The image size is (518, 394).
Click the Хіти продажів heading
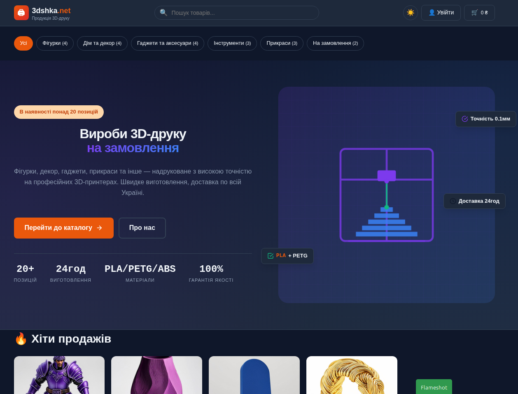(71, 339)
